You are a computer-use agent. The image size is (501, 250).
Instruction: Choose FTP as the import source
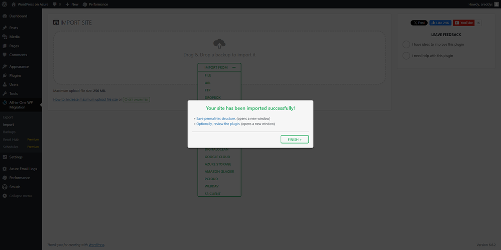(x=208, y=90)
